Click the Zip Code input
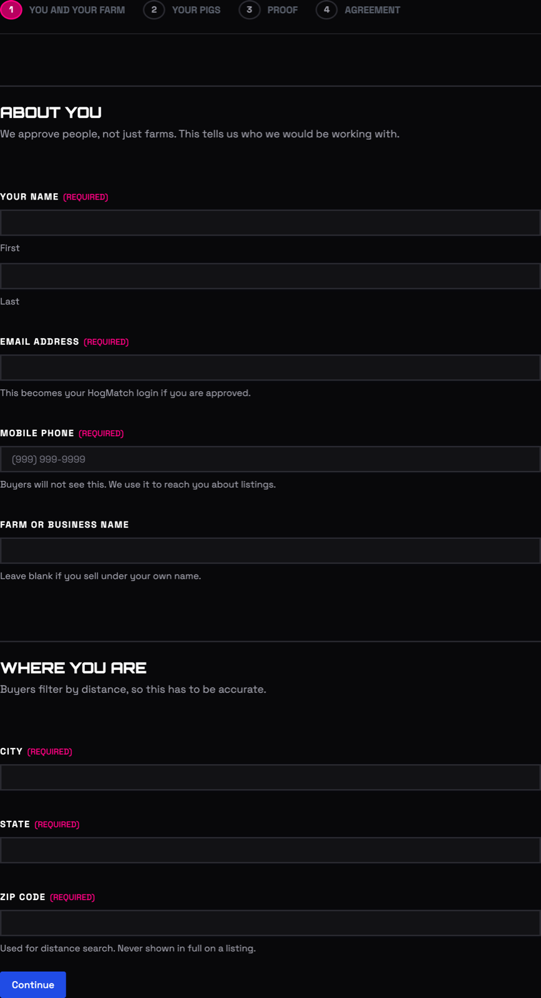541x998 pixels. tap(270, 923)
